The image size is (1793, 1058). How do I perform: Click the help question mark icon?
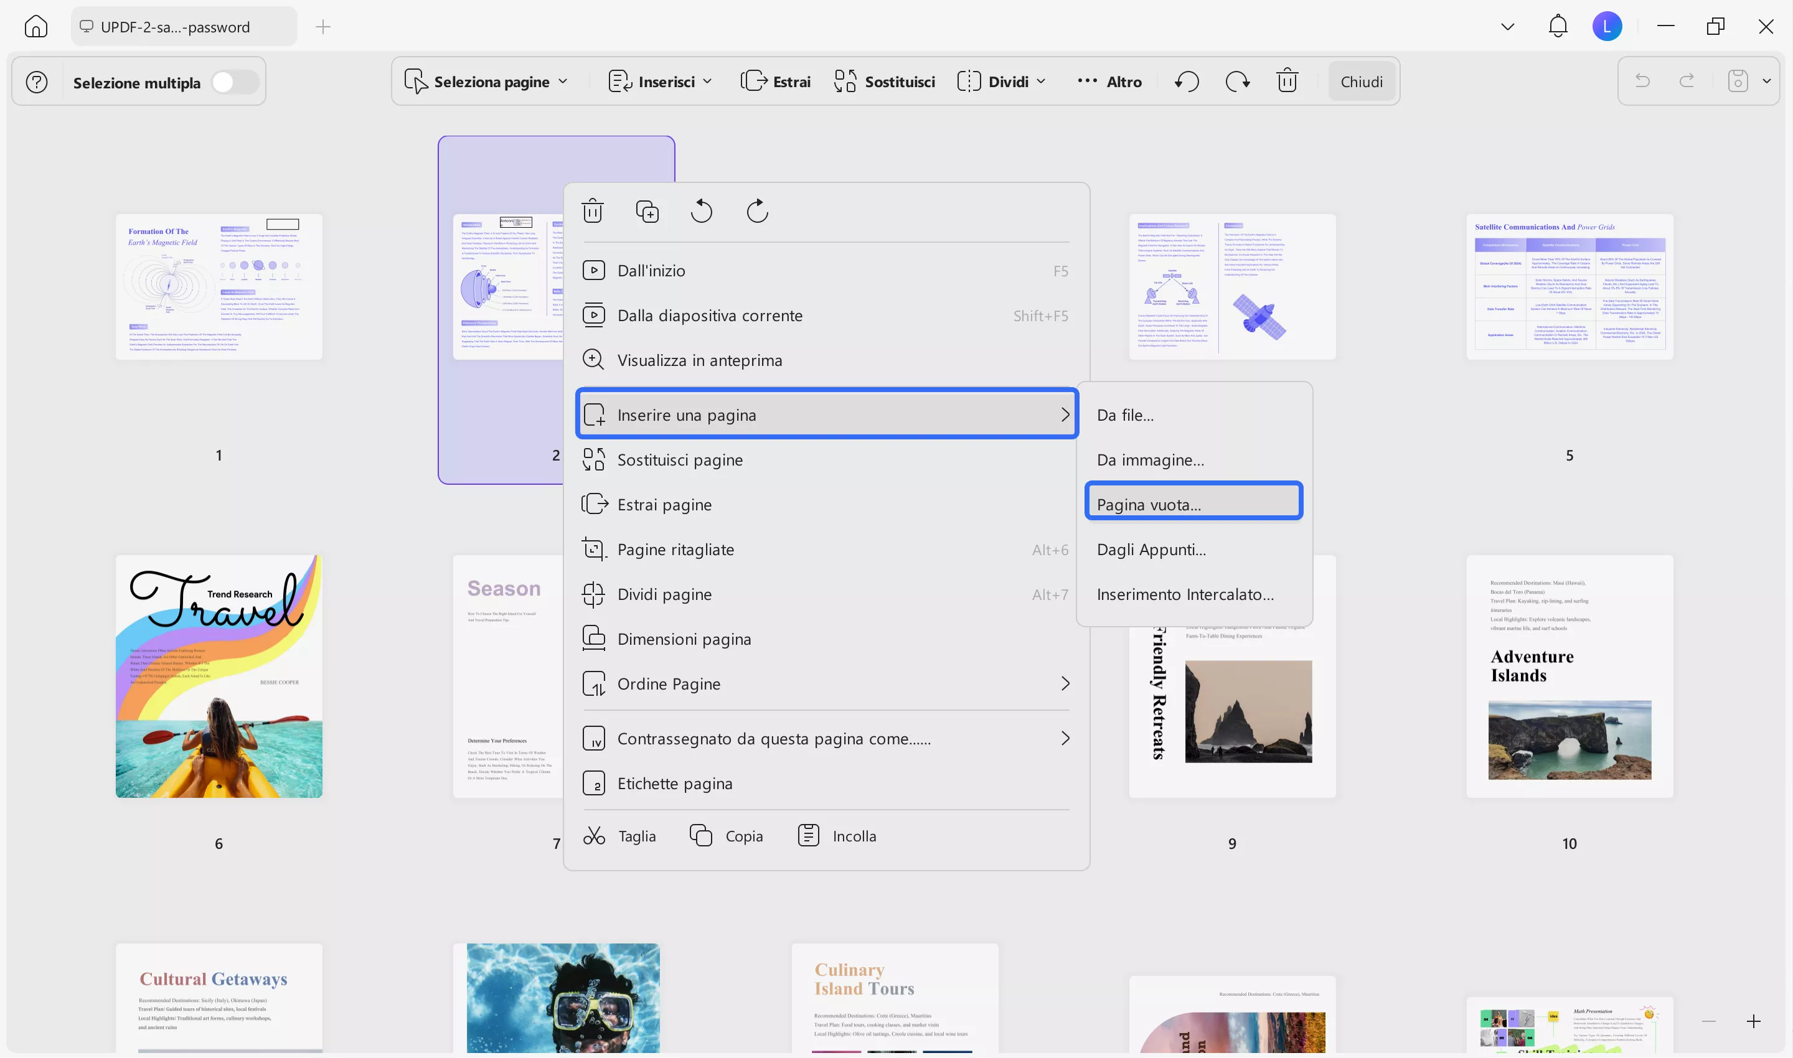point(37,83)
